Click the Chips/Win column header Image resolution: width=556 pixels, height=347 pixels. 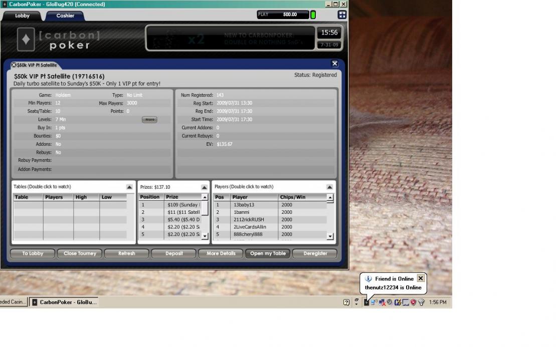click(302, 197)
